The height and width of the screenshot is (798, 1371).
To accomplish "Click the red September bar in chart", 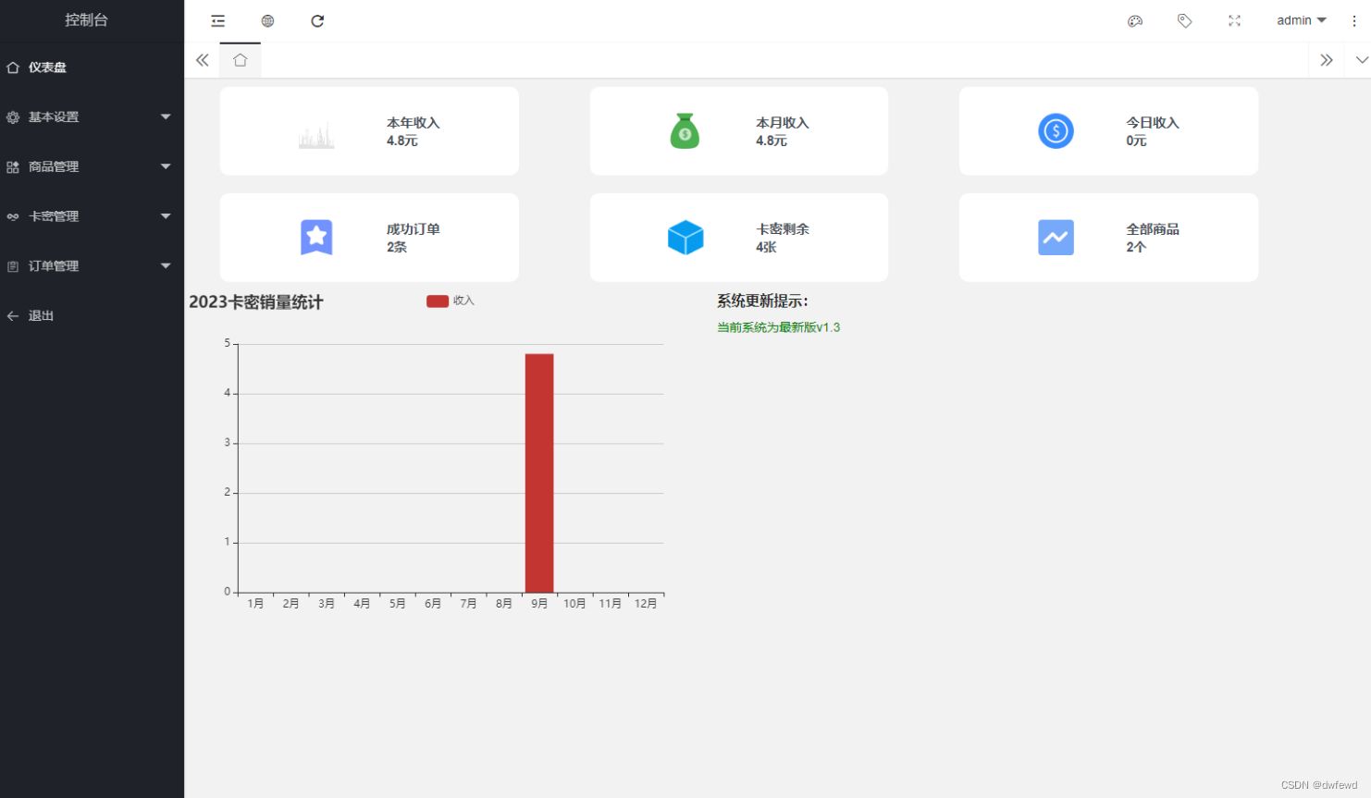I will (539, 472).
